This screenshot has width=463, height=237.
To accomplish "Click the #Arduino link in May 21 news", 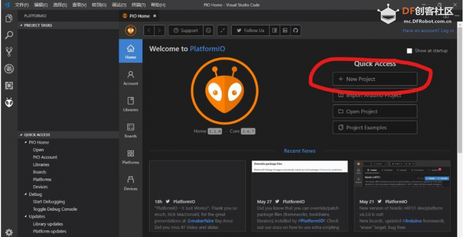I will (412, 221).
